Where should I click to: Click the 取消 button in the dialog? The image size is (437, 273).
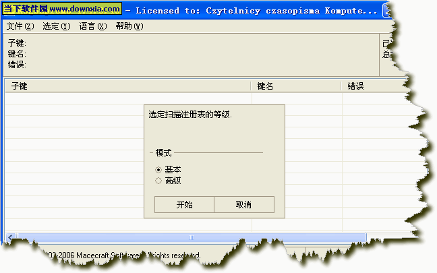pyautogui.click(x=244, y=205)
